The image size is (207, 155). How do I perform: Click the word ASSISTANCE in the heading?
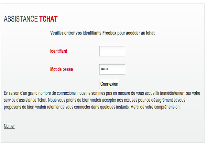coord(21,19)
